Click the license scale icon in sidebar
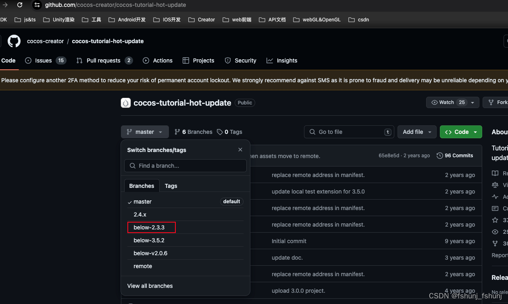508x304 pixels. click(495, 185)
